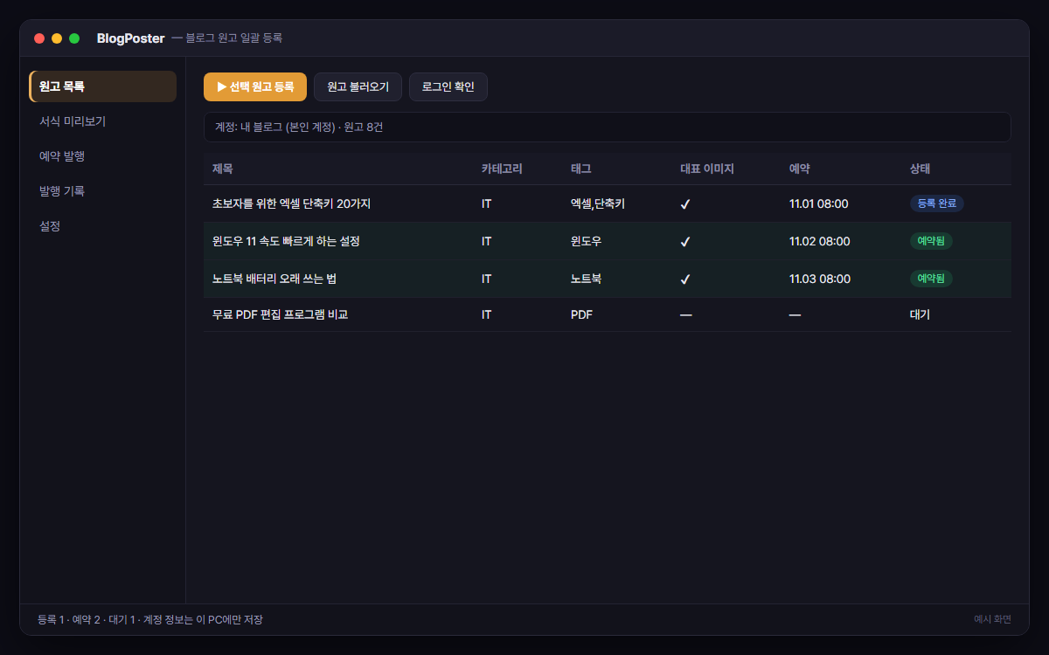The width and height of the screenshot is (1049, 655).
Task: Maximize the window with green button
Action: tap(74, 38)
